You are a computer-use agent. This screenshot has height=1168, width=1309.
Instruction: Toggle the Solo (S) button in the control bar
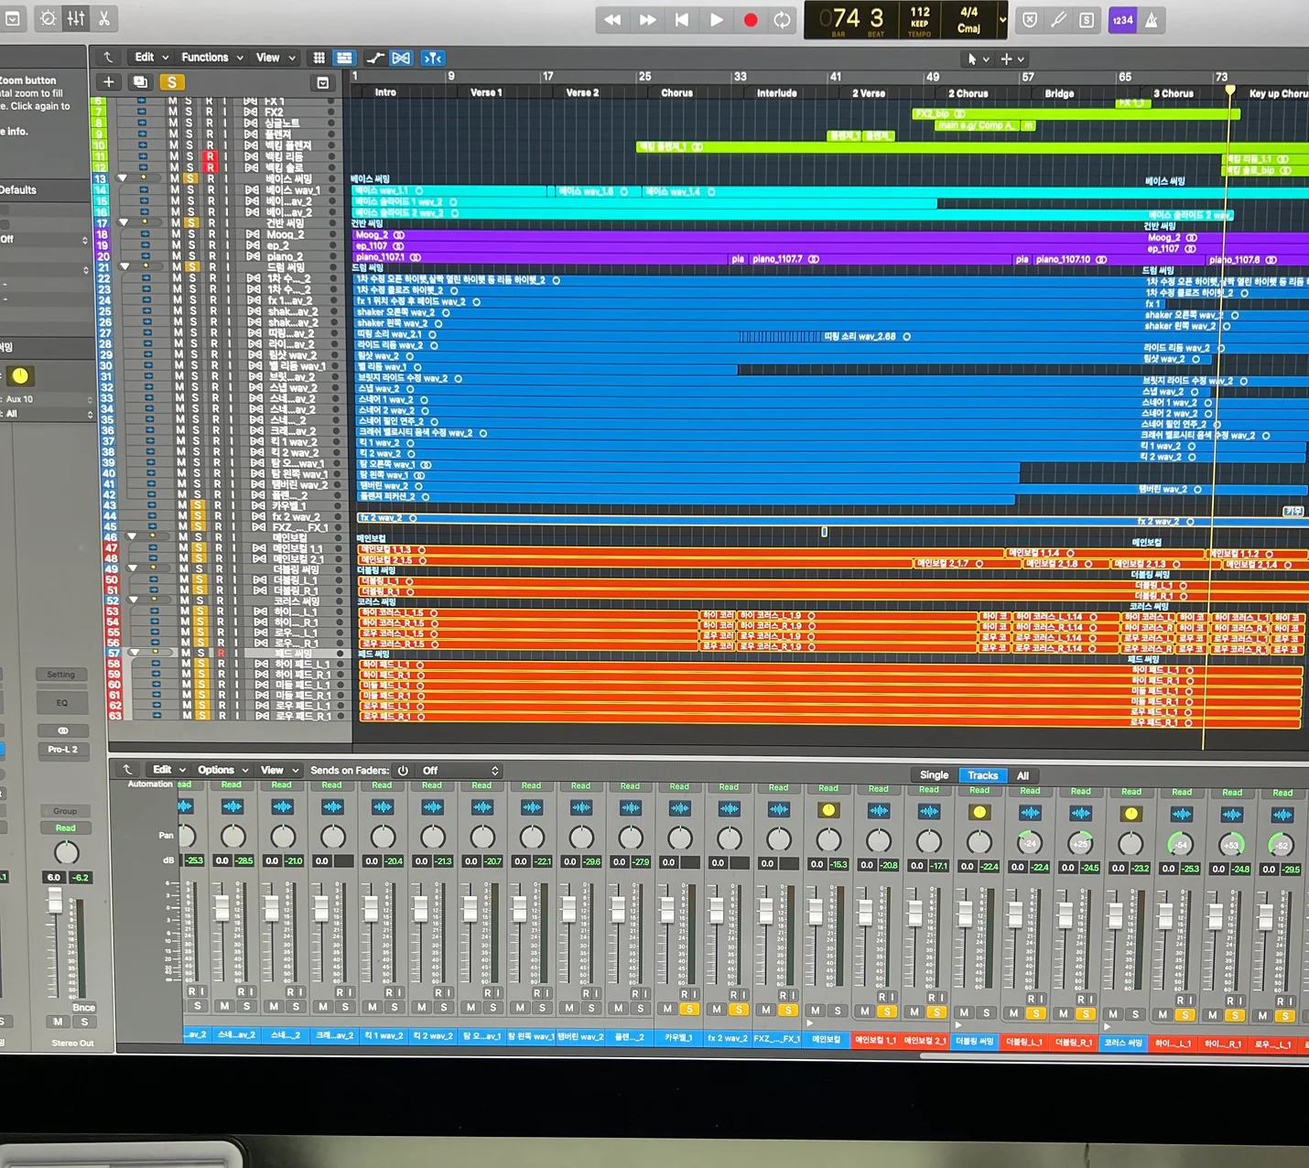pos(1087,20)
